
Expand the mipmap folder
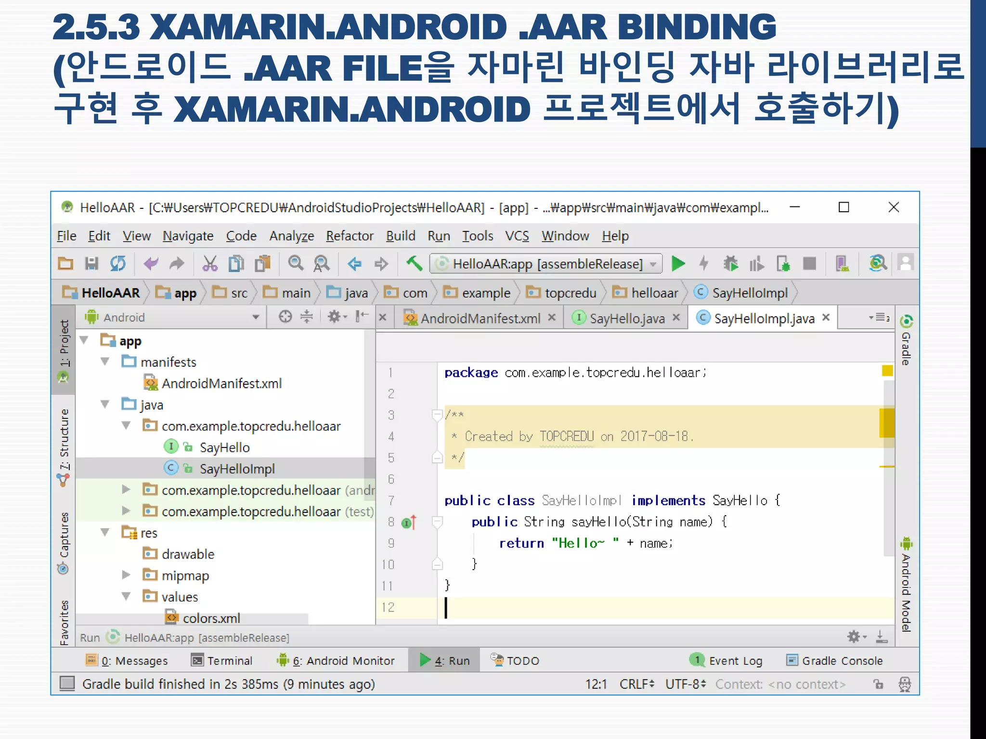click(x=126, y=575)
